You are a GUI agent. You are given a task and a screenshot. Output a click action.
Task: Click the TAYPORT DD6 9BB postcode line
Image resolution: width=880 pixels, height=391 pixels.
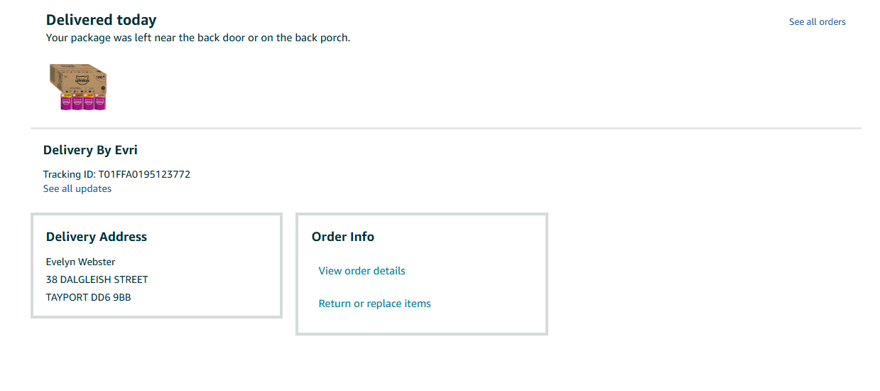click(89, 297)
